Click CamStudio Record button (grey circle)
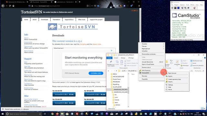This screenshot has width=207, height=116. [172, 8]
